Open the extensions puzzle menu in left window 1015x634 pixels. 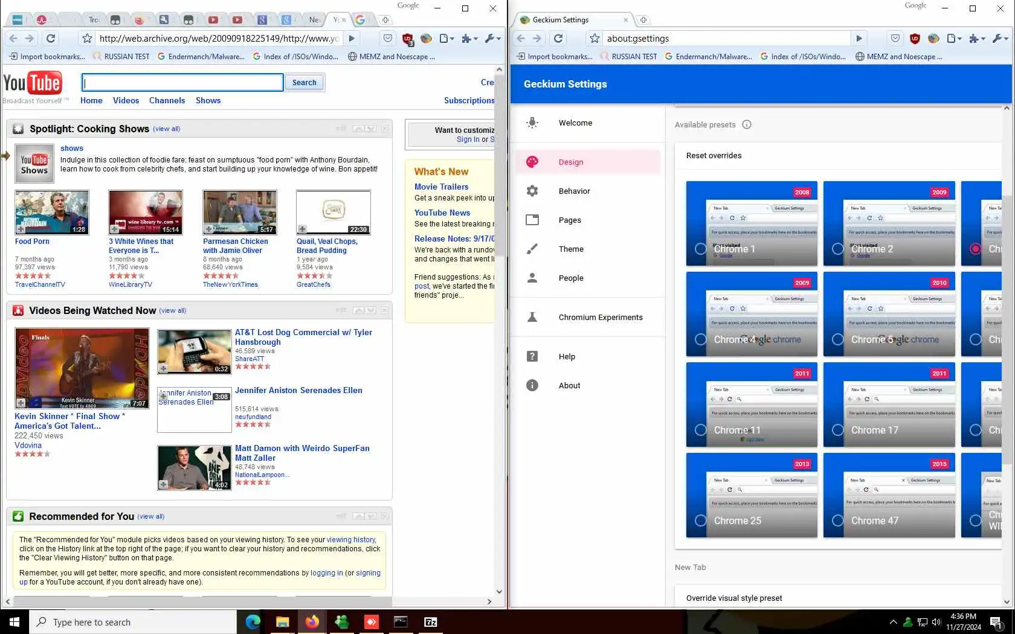click(469, 38)
